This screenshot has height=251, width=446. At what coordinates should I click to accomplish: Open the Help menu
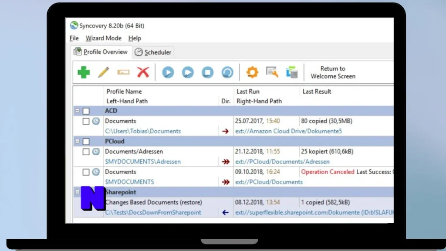135,38
